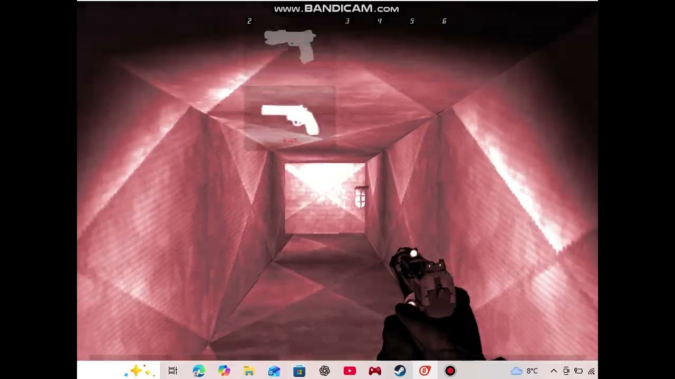Open YouTube from taskbar
This screenshot has width=675, height=379.
pyautogui.click(x=350, y=371)
